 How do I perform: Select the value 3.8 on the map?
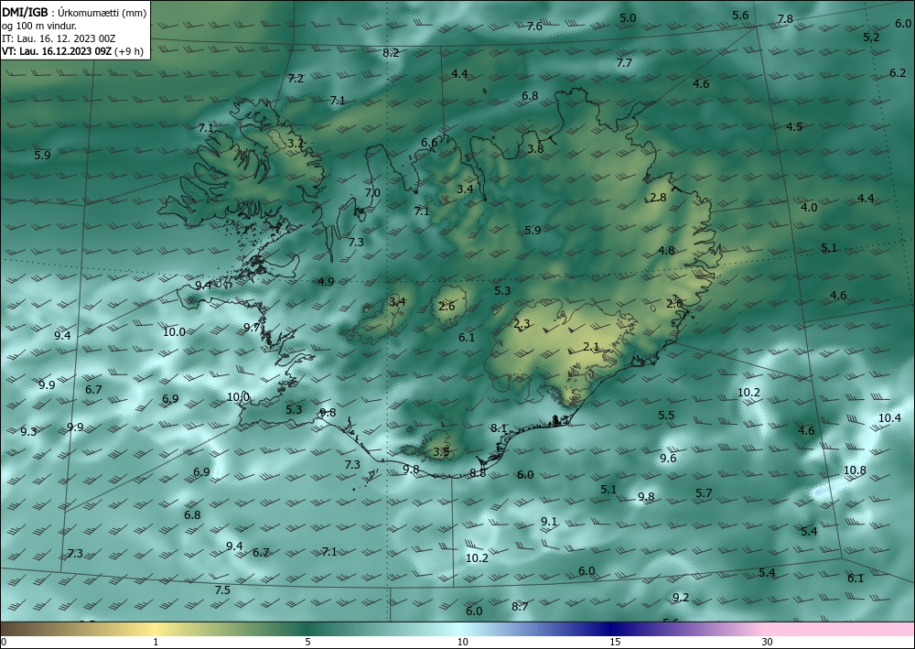pyautogui.click(x=535, y=149)
